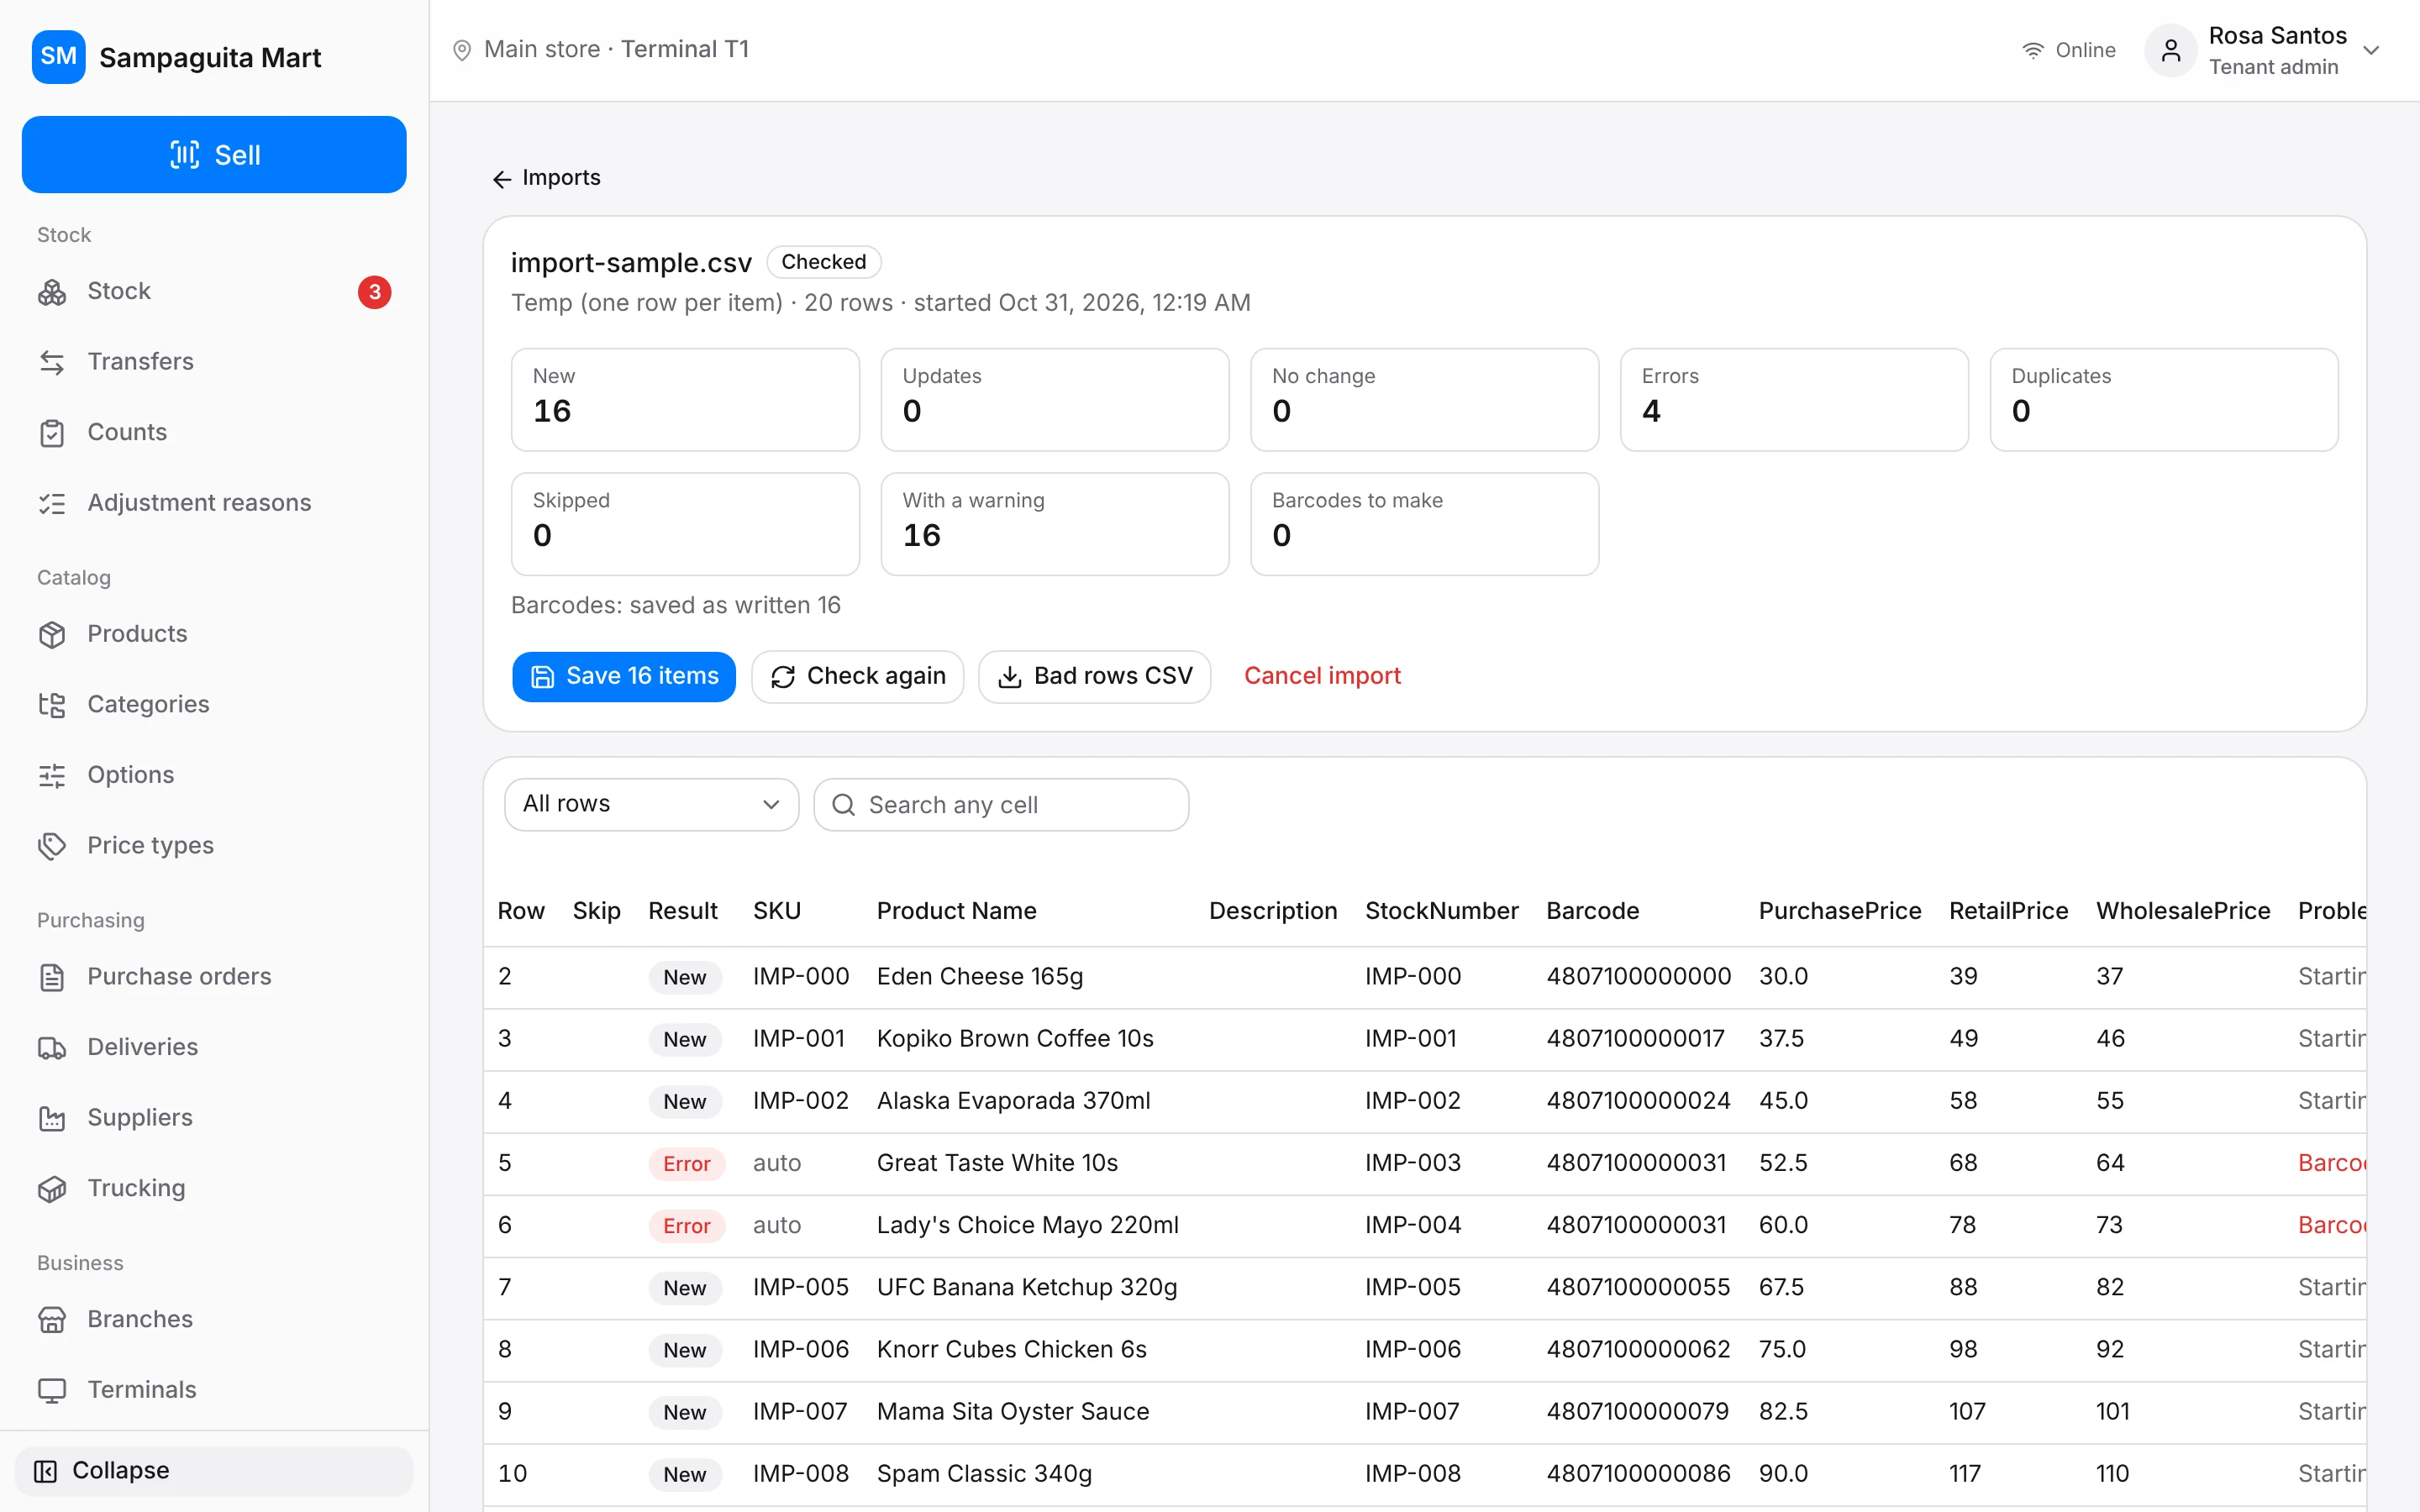Click the Adjustment reasons list icon

coord(52,503)
